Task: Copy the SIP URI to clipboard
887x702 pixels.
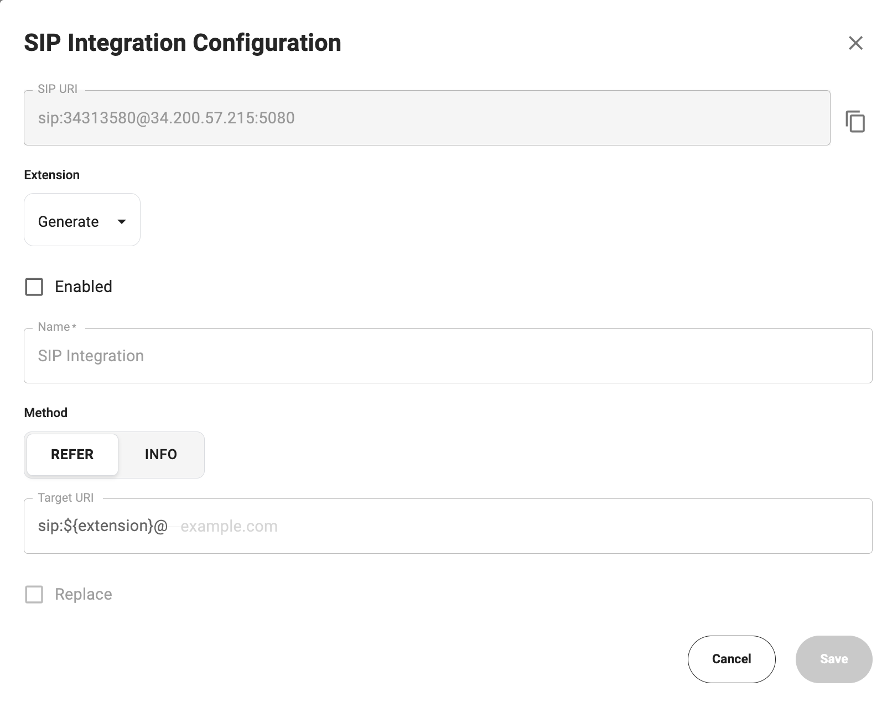Action: tap(855, 122)
